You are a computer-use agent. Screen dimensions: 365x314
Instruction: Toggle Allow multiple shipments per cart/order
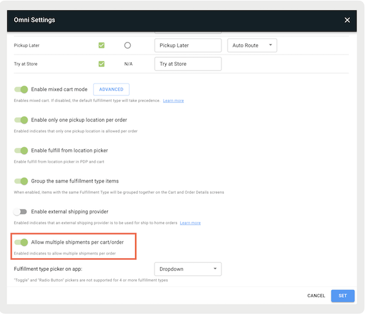21,242
